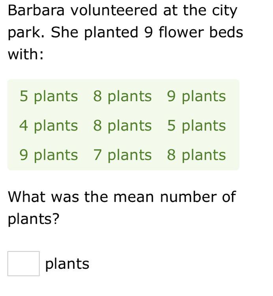Viewport: 273px width, 296px height.
Task: Click '8 plants' in the bottom row
Action: coord(196,155)
